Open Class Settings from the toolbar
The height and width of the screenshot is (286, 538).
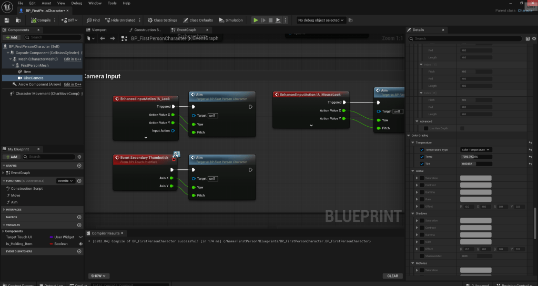click(162, 21)
